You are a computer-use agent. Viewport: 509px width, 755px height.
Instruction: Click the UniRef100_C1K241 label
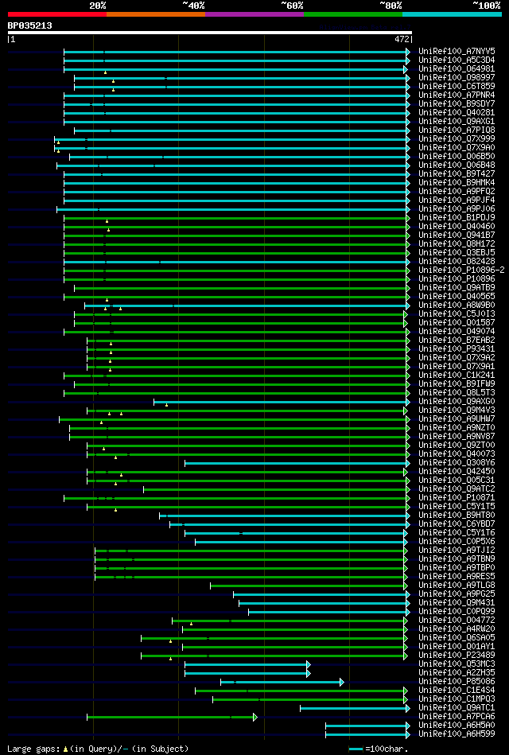(457, 375)
